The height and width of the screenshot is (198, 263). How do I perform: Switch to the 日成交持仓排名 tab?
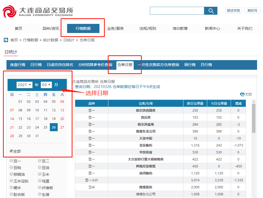(x=60, y=65)
